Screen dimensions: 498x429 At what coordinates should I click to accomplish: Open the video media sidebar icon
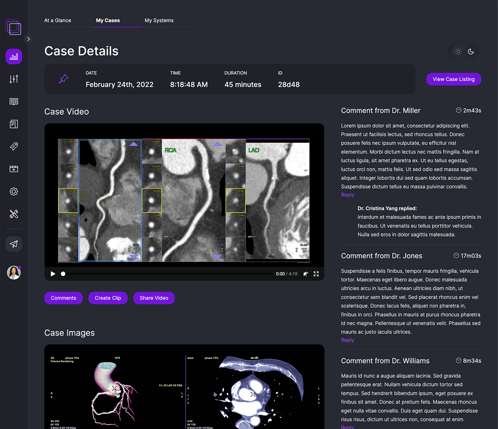click(14, 169)
